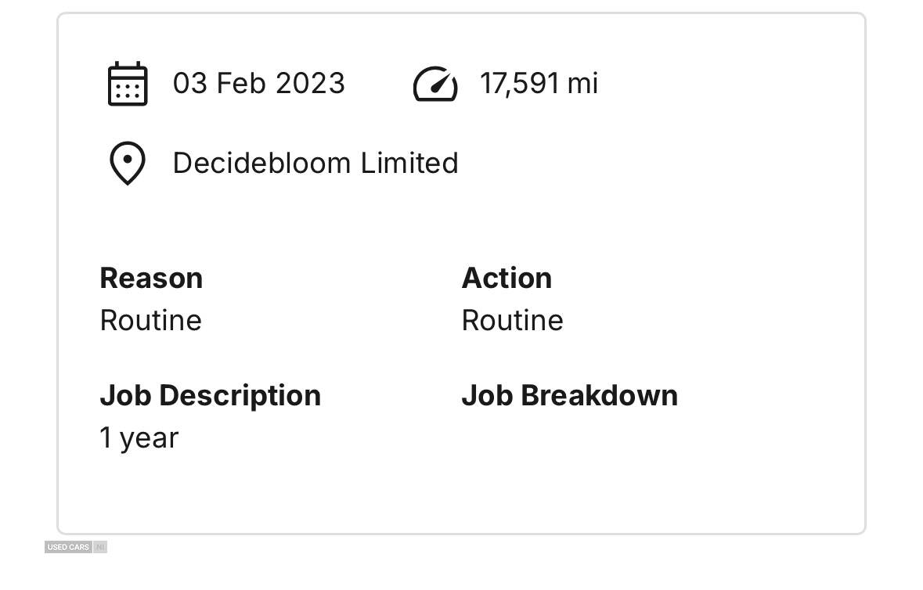Viewport: 923px width, 590px height.
Task: Click the location pin icon
Action: pyautogui.click(x=127, y=164)
